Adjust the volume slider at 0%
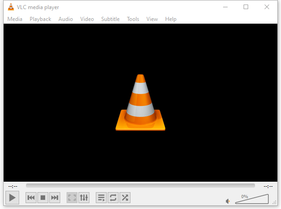The width and height of the screenshot is (281, 209). (x=252, y=199)
